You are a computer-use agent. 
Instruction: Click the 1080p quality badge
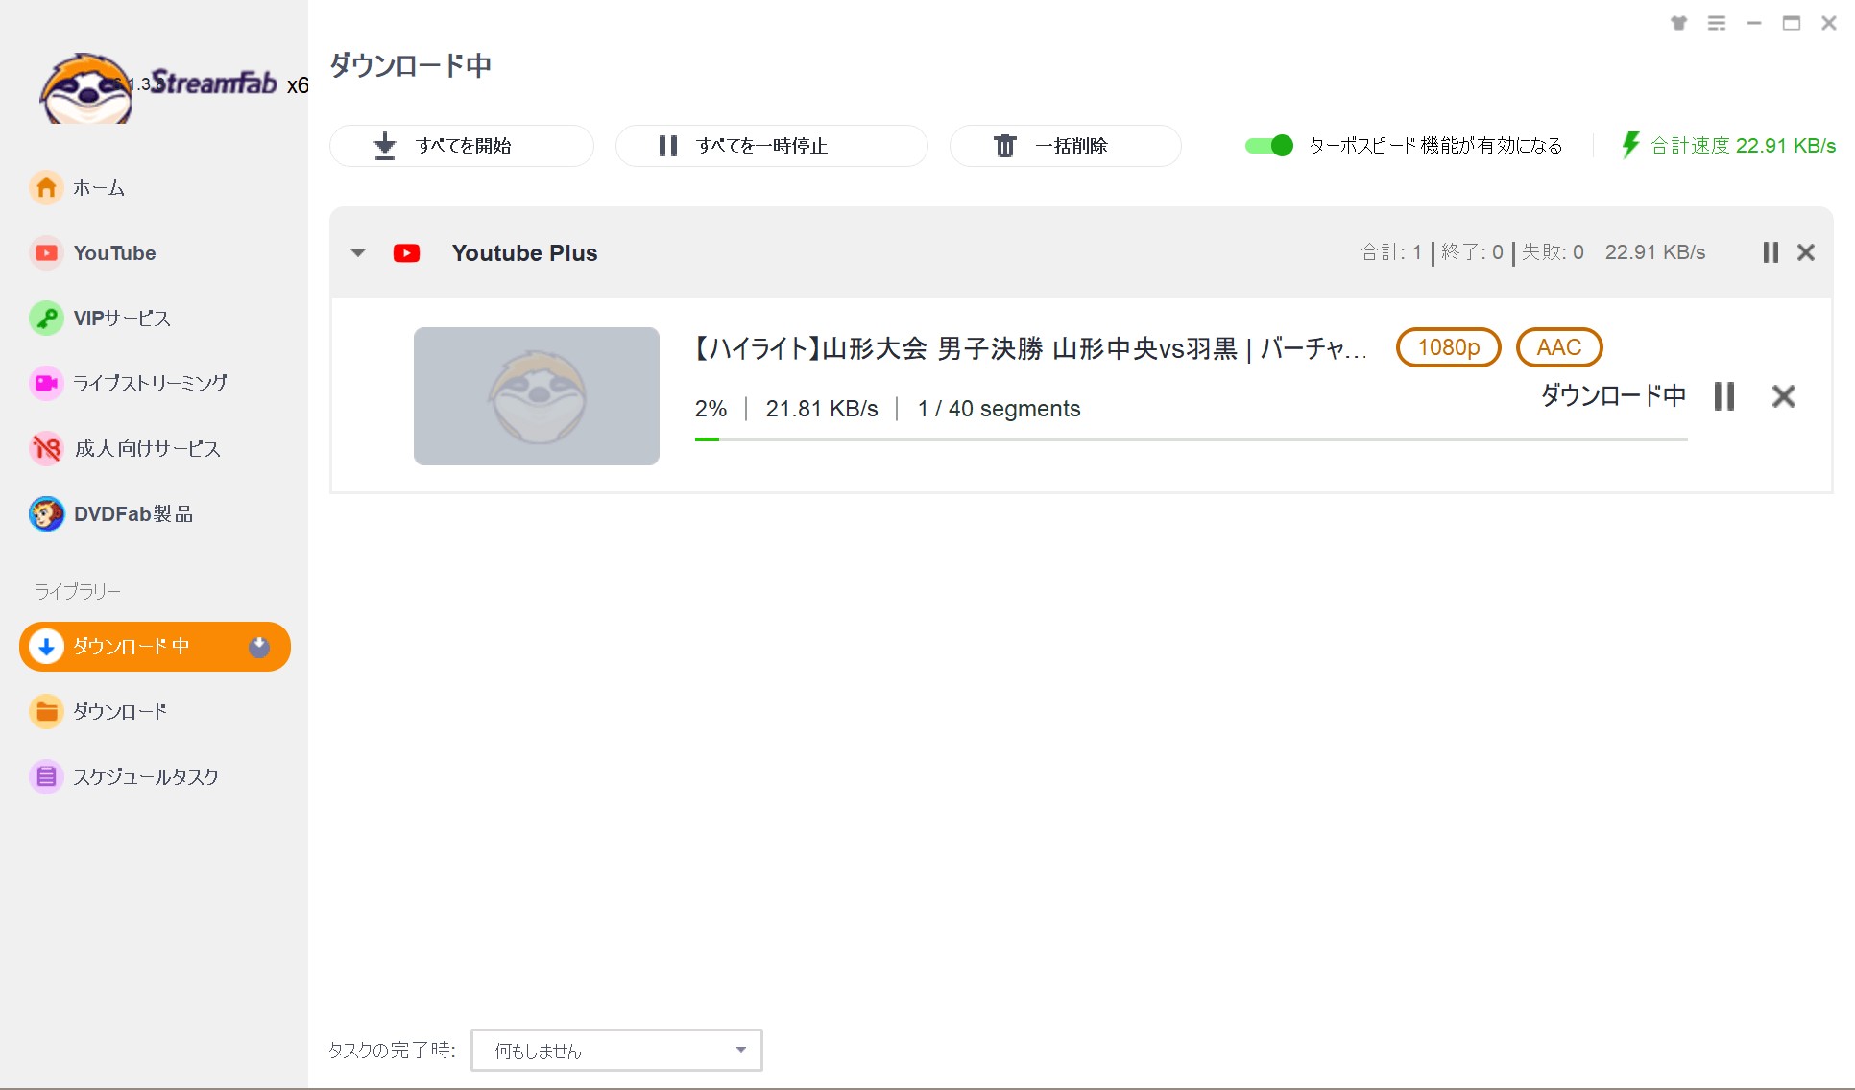pyautogui.click(x=1449, y=347)
